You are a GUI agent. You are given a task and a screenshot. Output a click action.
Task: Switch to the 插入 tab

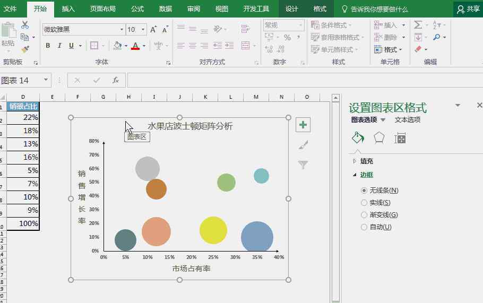(x=68, y=8)
